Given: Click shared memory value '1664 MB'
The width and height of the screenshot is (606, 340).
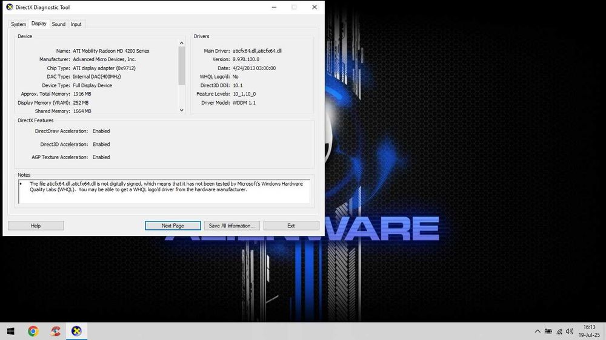Looking at the screenshot, I should [x=82, y=111].
